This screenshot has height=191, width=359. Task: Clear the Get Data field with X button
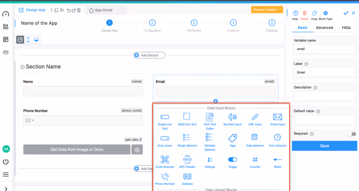click(137, 150)
